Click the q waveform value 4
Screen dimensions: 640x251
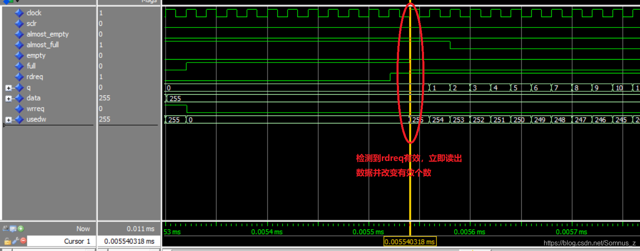pos(495,88)
